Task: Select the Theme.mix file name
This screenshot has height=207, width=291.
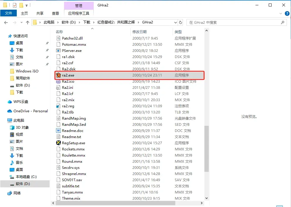Action: click(x=71, y=198)
